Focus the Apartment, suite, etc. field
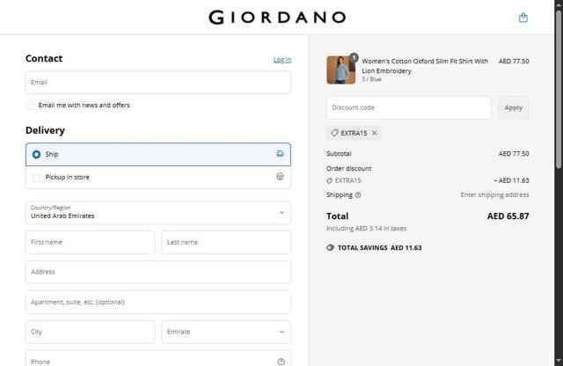This screenshot has height=366, width=563. click(158, 302)
